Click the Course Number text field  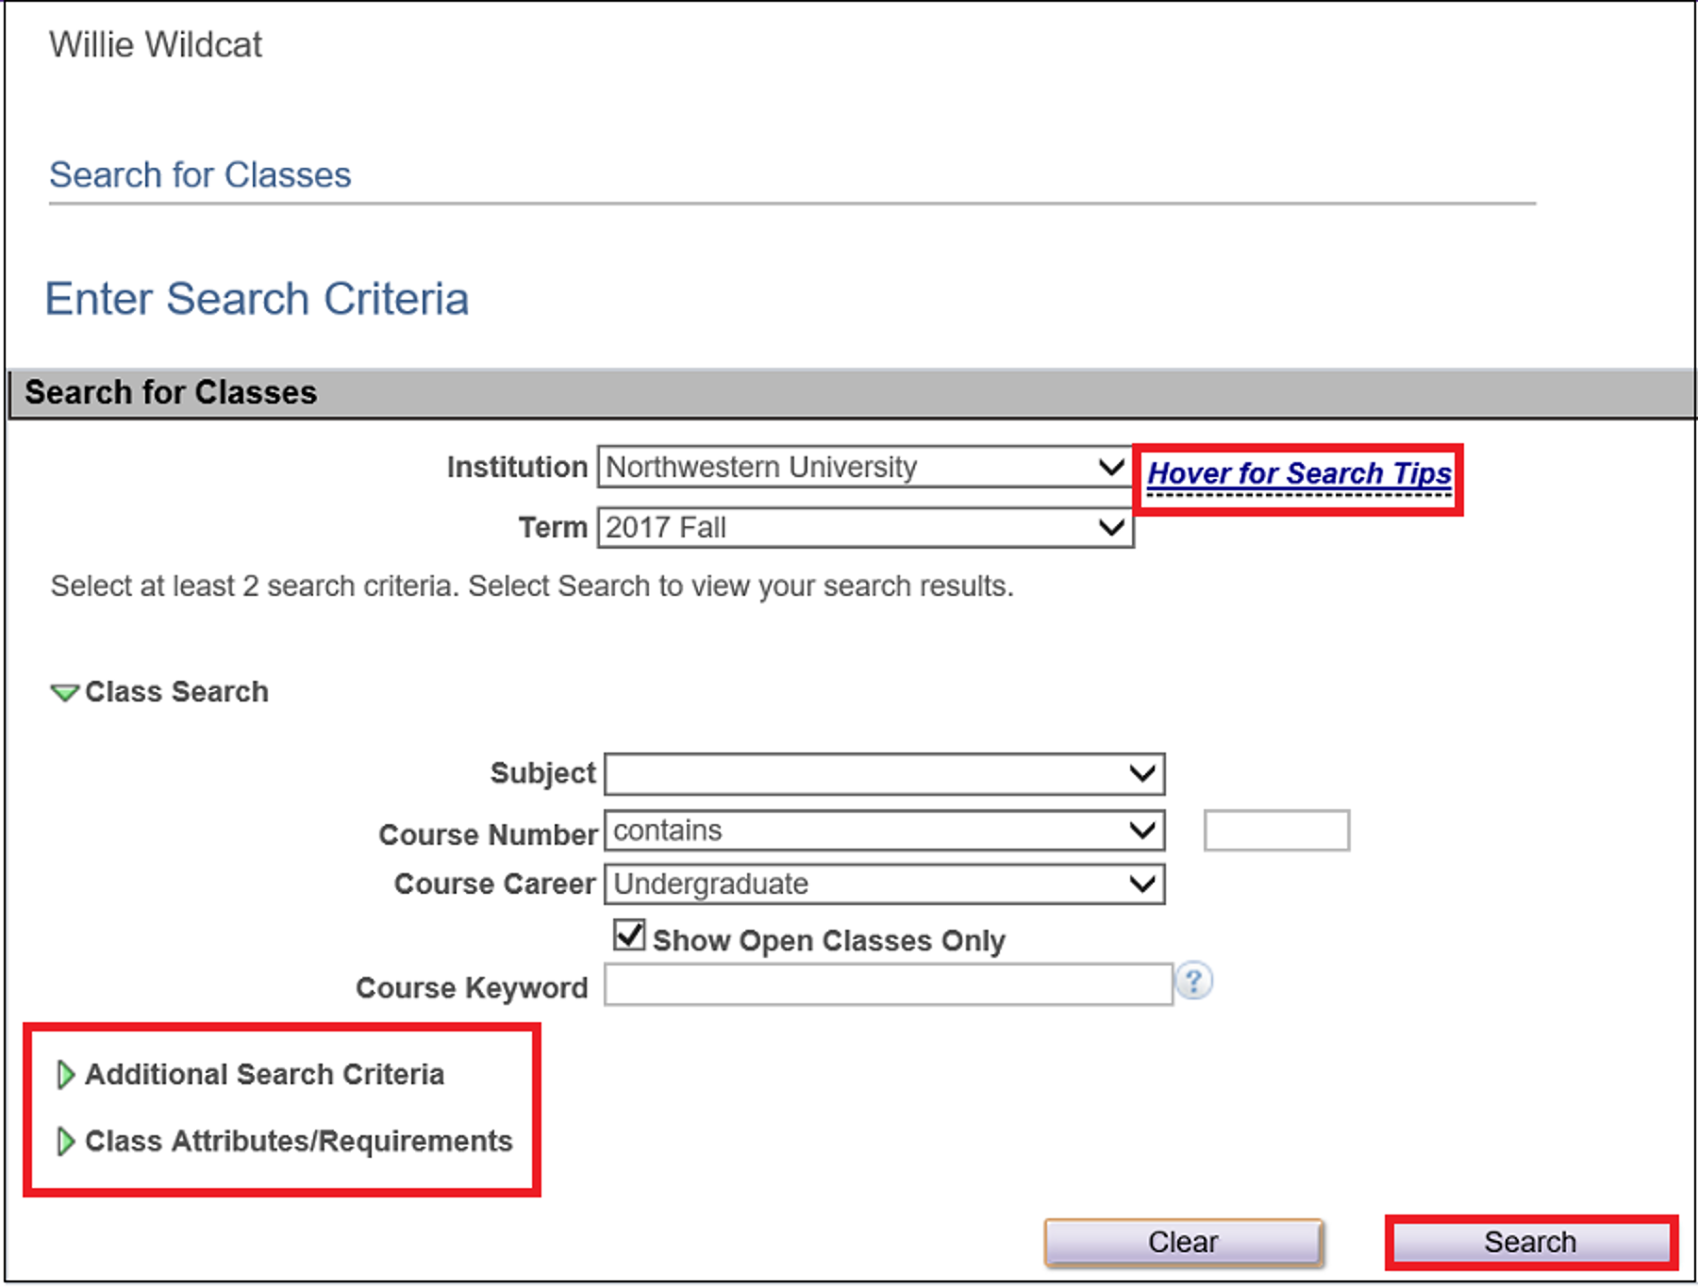(1276, 831)
